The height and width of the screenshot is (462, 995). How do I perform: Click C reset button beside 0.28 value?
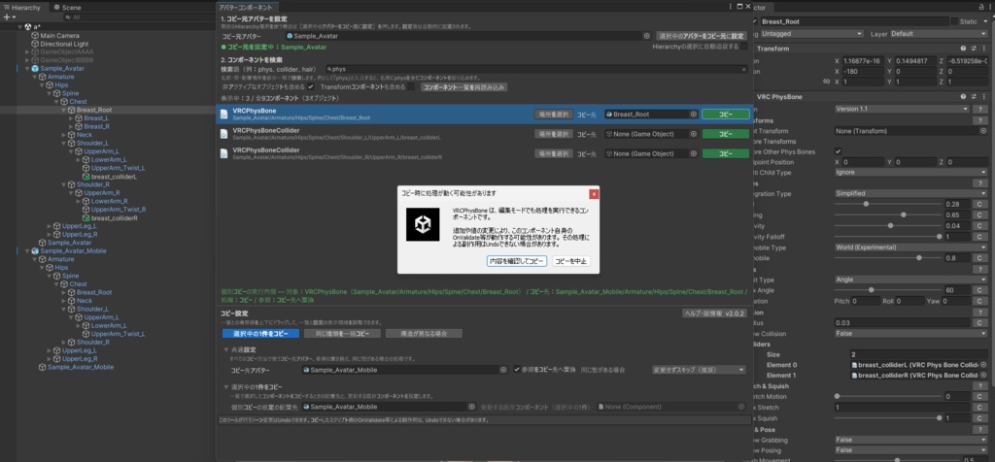[979, 204]
